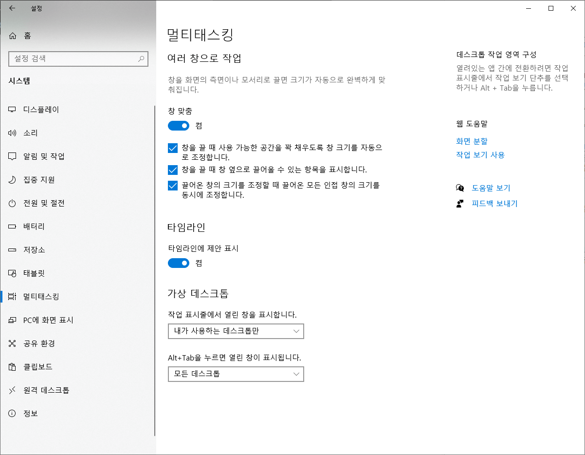This screenshot has width=585, height=455.
Task: Maximize the 설정 window
Action: click(551, 8)
